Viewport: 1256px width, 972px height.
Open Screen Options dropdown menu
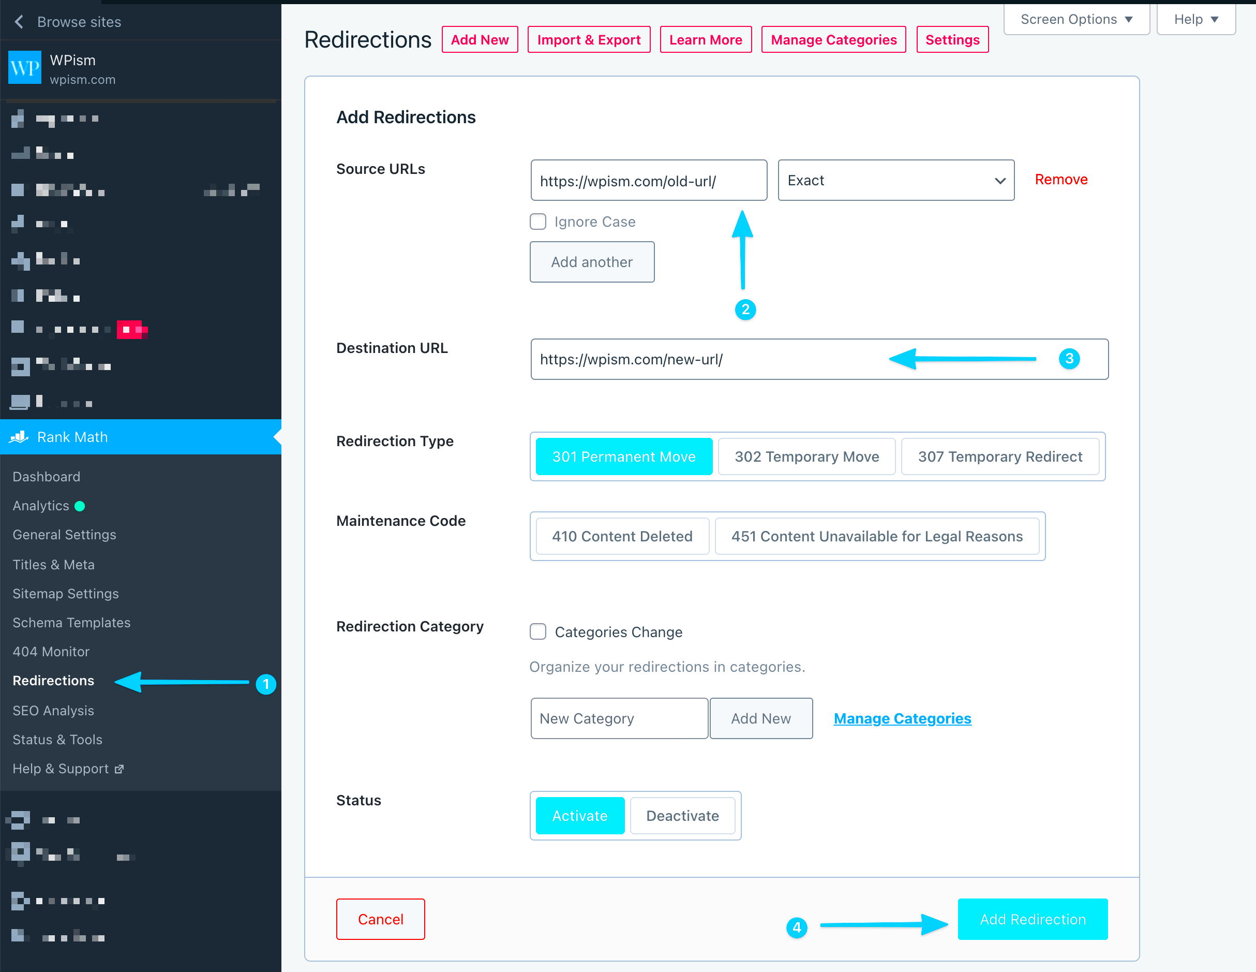coord(1074,19)
